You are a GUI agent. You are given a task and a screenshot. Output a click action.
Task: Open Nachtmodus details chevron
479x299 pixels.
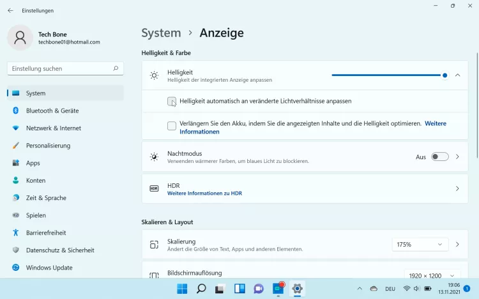457,157
